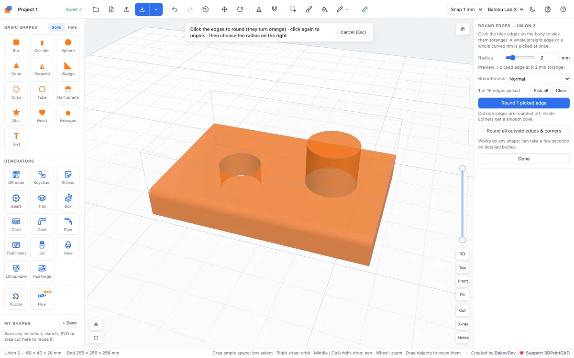The height and width of the screenshot is (358, 574).
Task: Click the magnet snap icon
Action: 274,9
